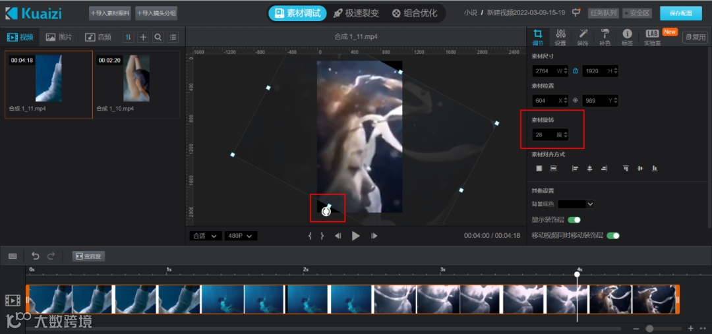Apply the fit-width alignment icon
This screenshot has width=712, height=334.
[553, 169]
